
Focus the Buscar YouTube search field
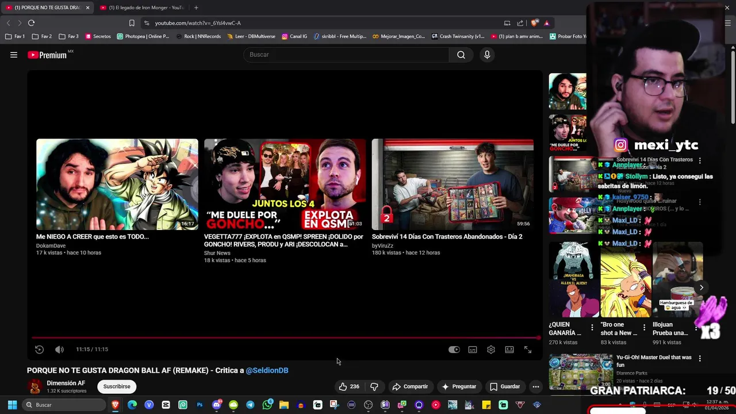[347, 55]
